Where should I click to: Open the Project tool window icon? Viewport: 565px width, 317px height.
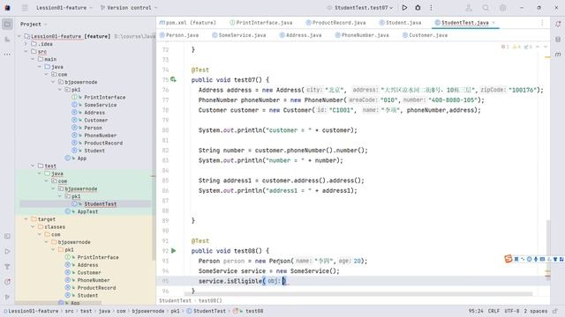click(7, 24)
